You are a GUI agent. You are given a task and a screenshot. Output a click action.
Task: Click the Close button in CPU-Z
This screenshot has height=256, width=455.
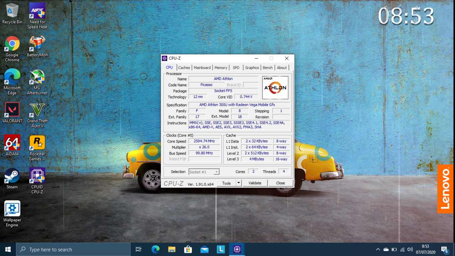pyautogui.click(x=280, y=183)
